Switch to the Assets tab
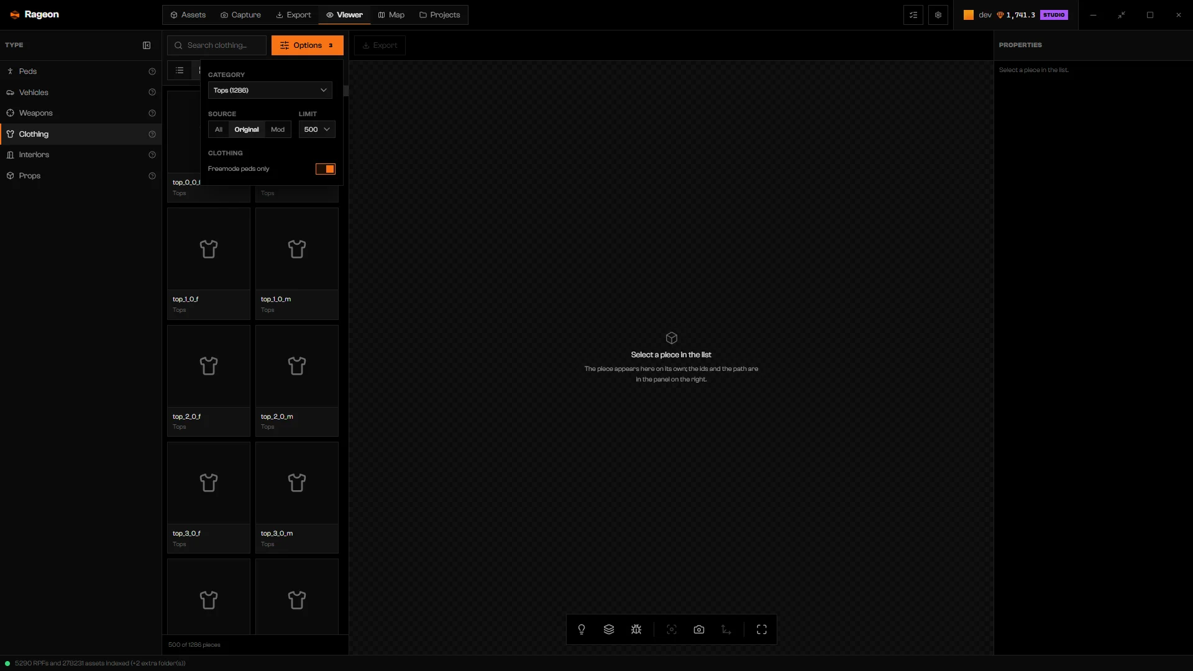This screenshot has width=1193, height=671. [x=188, y=15]
